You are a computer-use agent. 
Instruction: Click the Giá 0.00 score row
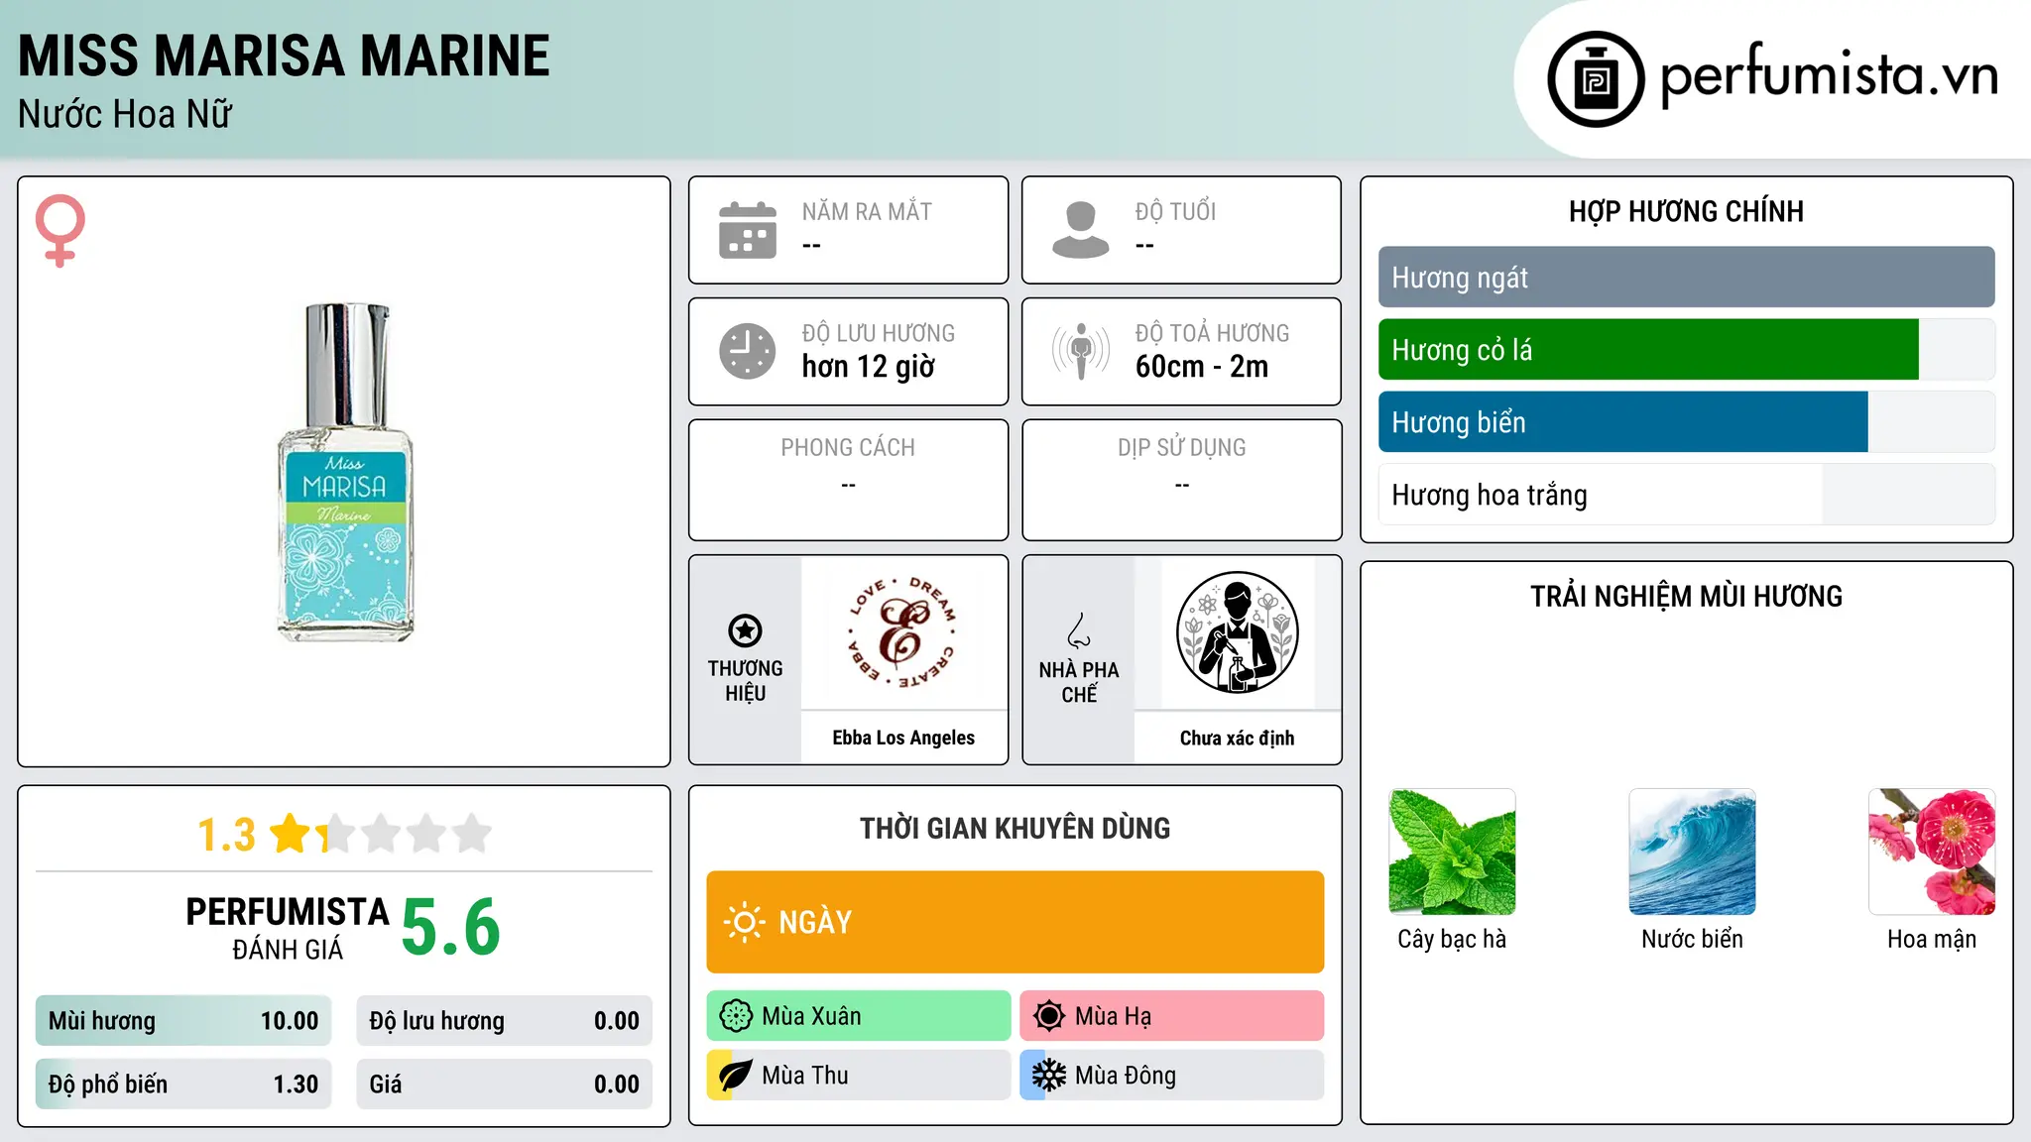click(504, 1085)
